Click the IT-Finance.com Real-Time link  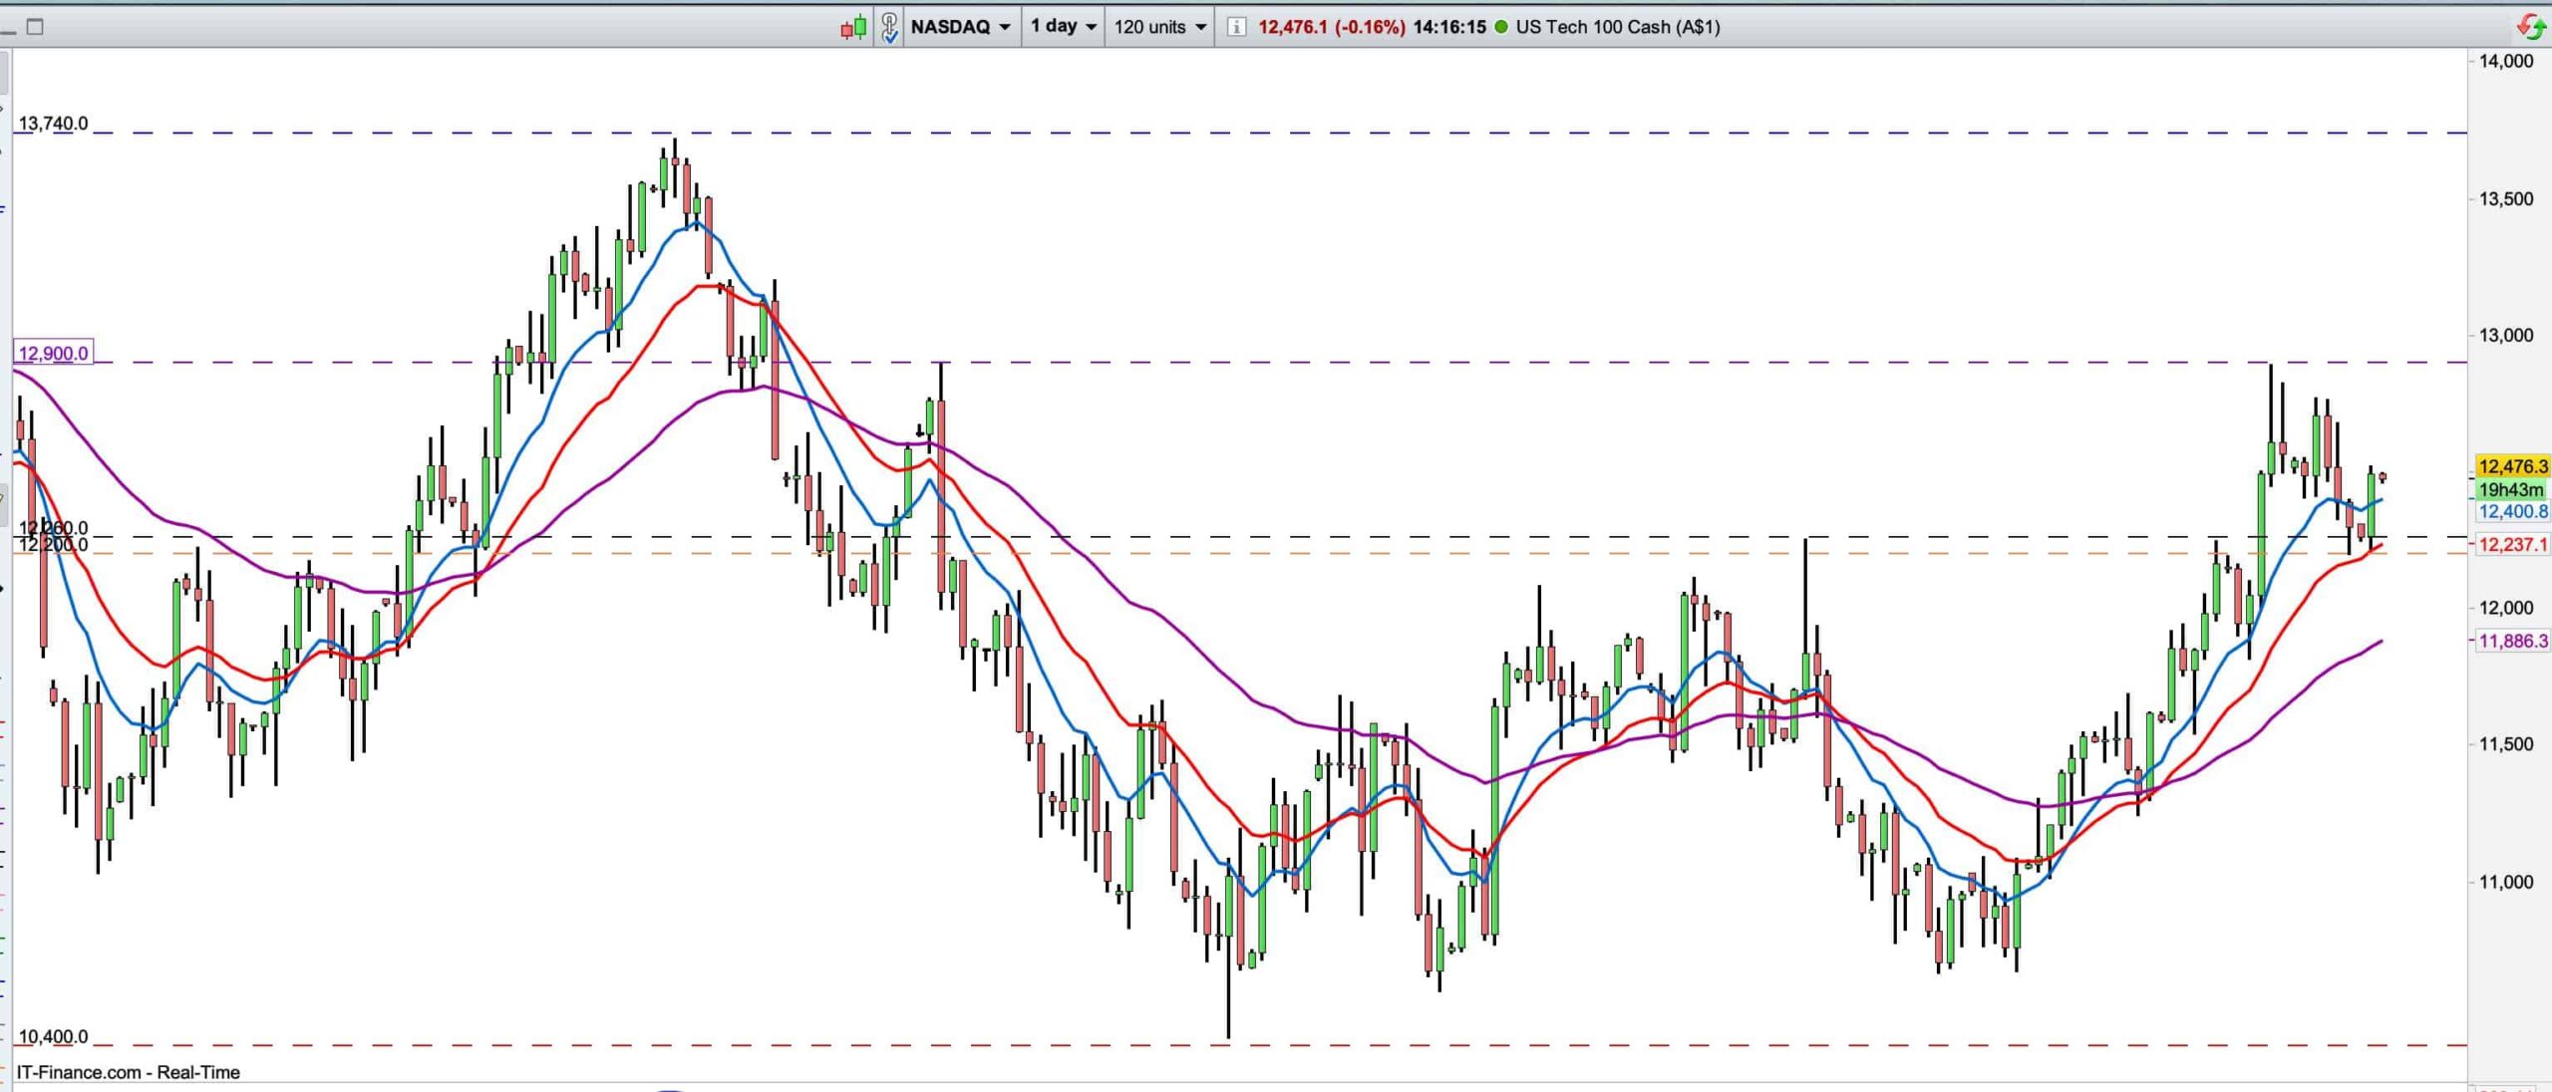tap(128, 1072)
